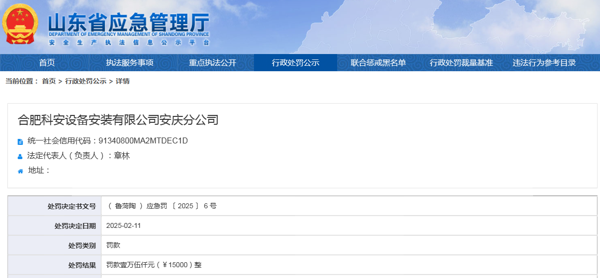Screen dimensions: 600x278
Task: Navigate to 行政处罚裁量基准 menu item
Action: click(x=461, y=63)
